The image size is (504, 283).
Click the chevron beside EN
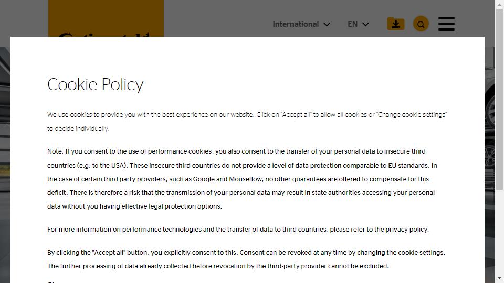[x=366, y=24]
